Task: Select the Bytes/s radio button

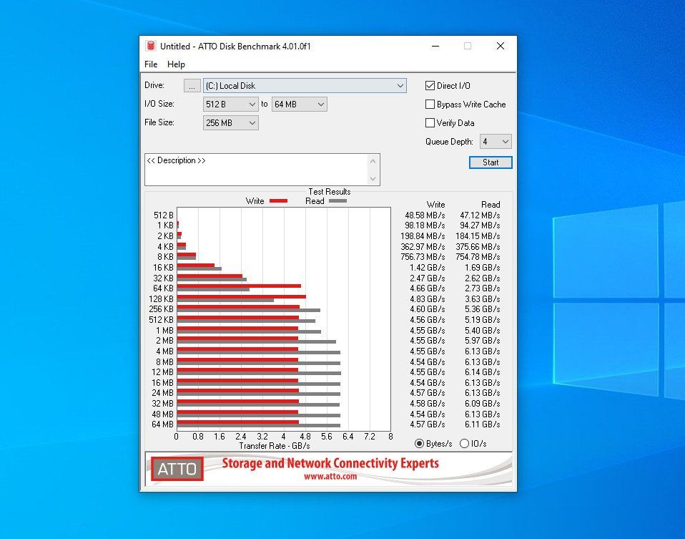Action: click(x=419, y=444)
